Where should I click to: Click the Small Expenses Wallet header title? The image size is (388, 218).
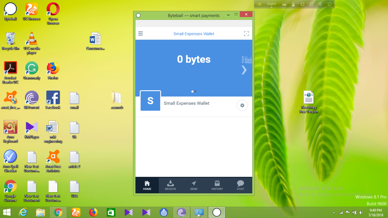[x=194, y=34]
